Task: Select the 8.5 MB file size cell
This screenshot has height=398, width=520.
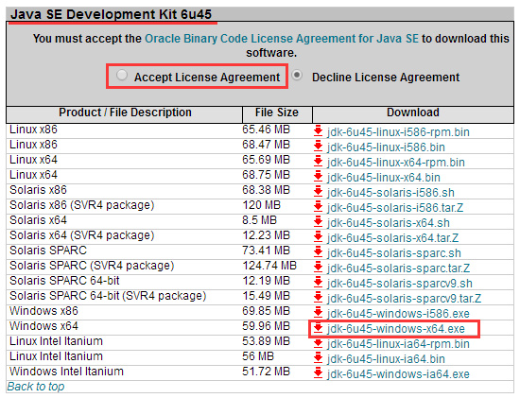Action: tap(259, 220)
